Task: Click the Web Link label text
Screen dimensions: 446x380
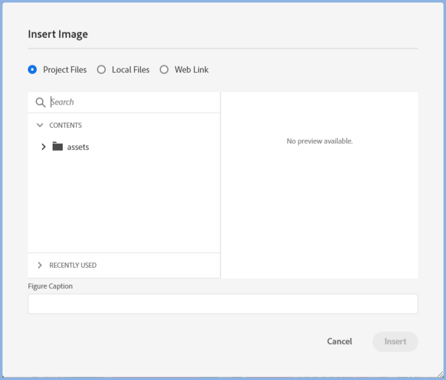Action: 191,70
